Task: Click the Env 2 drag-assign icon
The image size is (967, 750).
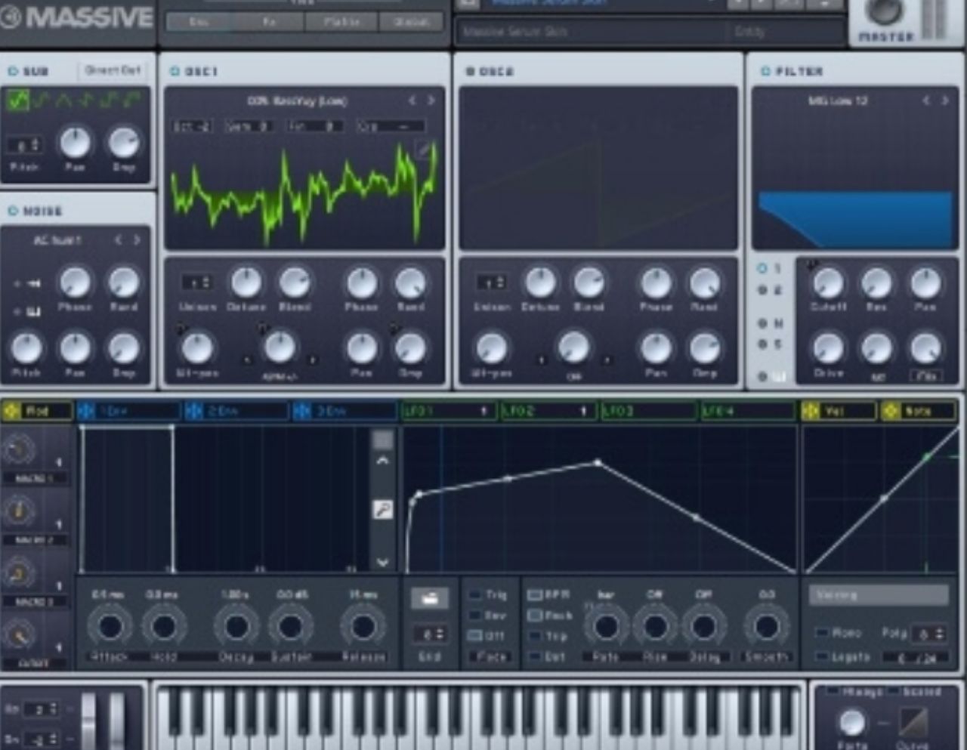Action: (x=194, y=411)
